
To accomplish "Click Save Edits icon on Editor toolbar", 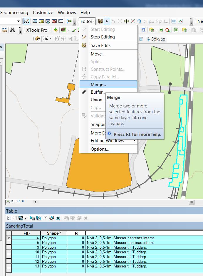I will tap(100, 21).
